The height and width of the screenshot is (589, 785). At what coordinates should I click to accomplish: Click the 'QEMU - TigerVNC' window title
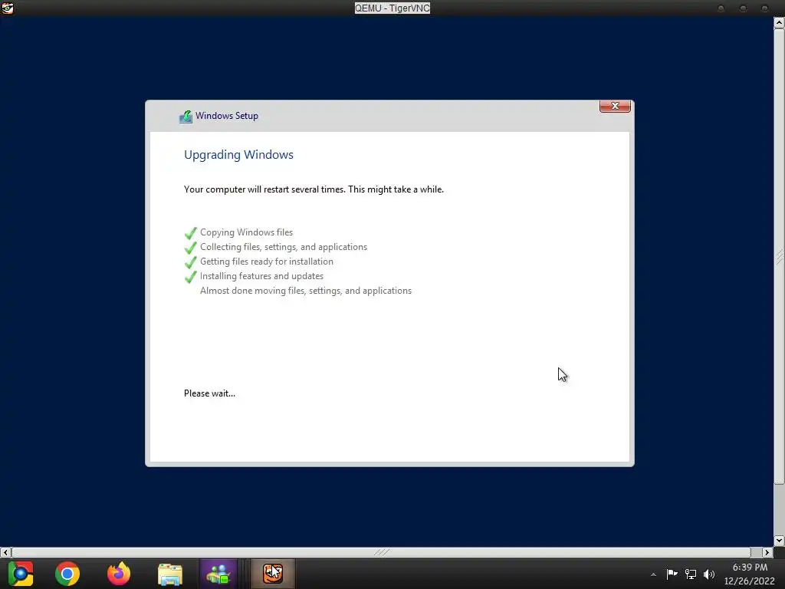pyautogui.click(x=392, y=8)
